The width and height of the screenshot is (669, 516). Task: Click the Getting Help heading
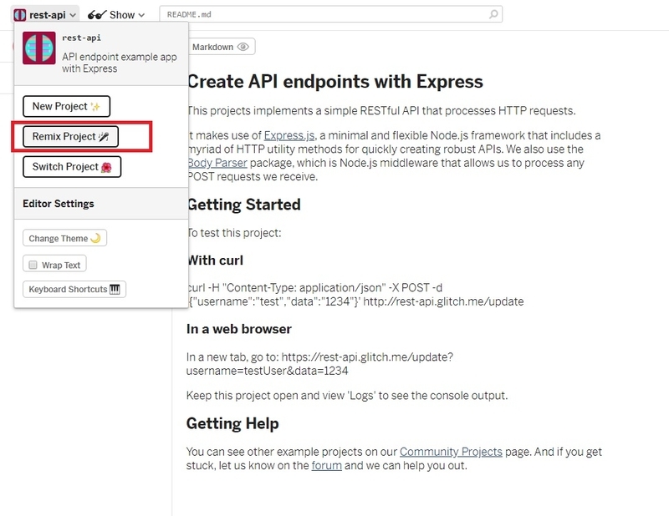coord(232,423)
